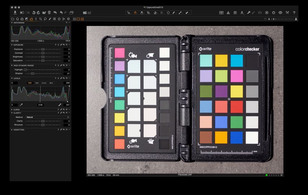Click the exposure warning triangle icon
This screenshot has height=195, width=308.
228,13
